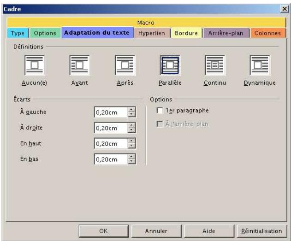This screenshot has height=241, width=291.
Task: Pick the Parallèle wrap icon
Action: (x=170, y=65)
